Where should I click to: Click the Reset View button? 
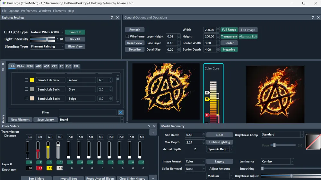click(135, 43)
